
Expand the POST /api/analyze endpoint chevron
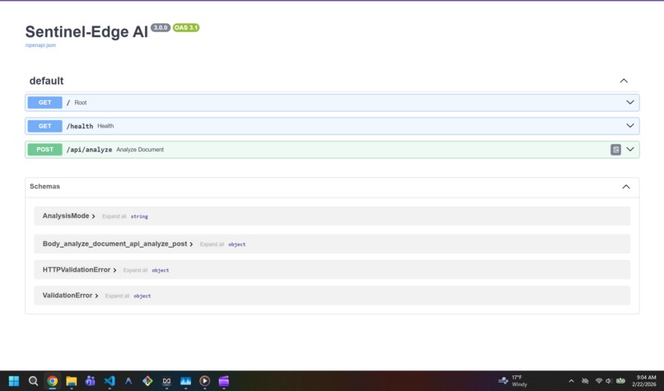click(630, 149)
